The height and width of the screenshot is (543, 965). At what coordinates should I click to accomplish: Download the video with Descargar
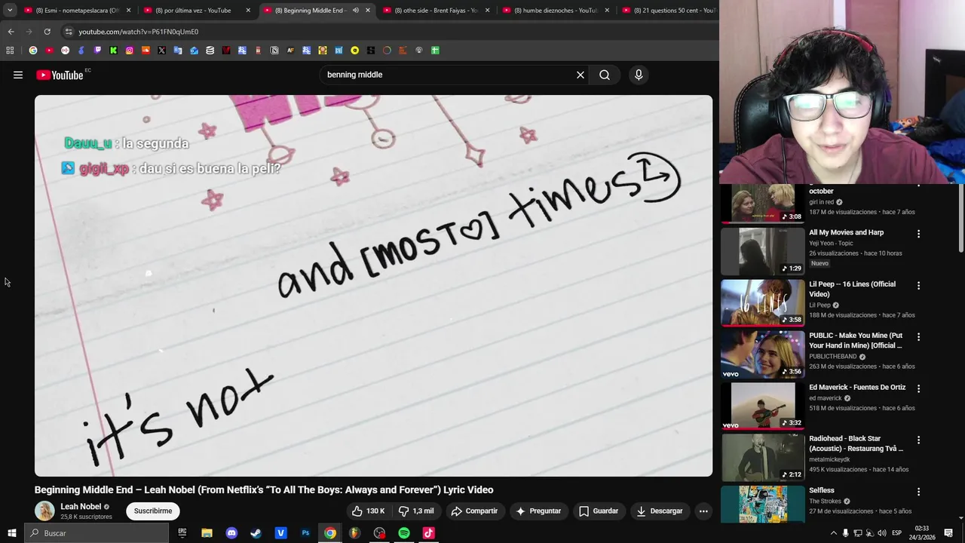click(660, 511)
